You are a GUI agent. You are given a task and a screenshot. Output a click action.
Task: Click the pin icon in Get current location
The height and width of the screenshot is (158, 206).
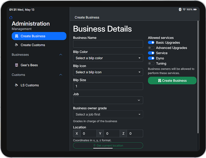94,145
